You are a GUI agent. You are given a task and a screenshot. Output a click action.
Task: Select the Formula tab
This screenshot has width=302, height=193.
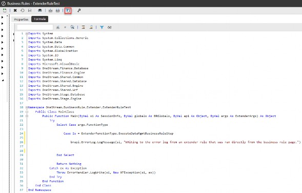39,19
